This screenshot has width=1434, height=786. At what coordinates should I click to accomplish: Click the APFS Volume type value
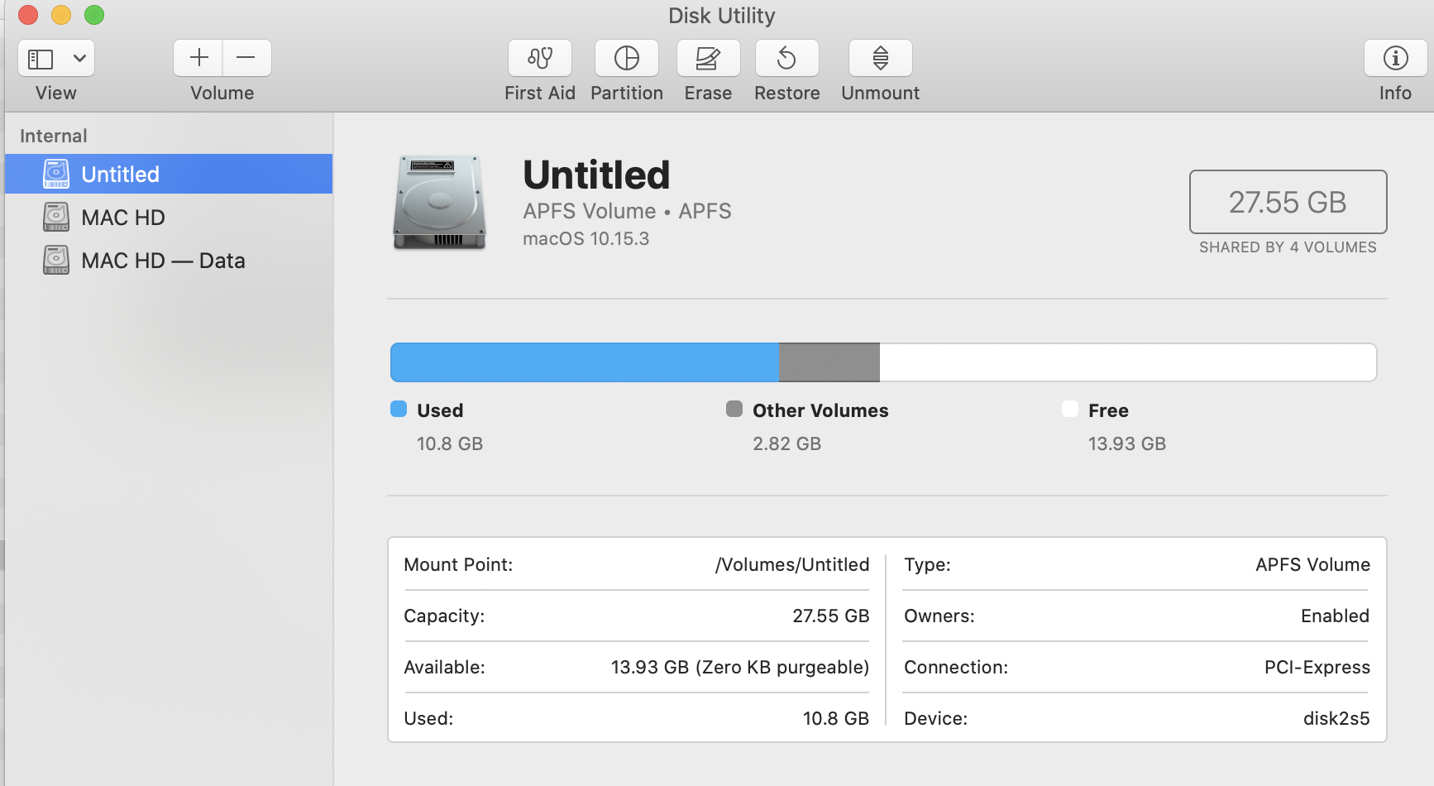1312,564
